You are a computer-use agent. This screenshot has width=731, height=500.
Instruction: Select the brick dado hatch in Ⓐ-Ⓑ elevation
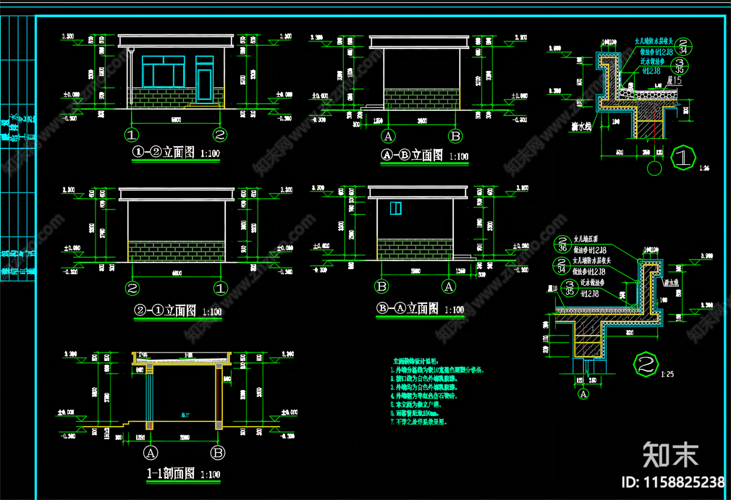coord(422,99)
